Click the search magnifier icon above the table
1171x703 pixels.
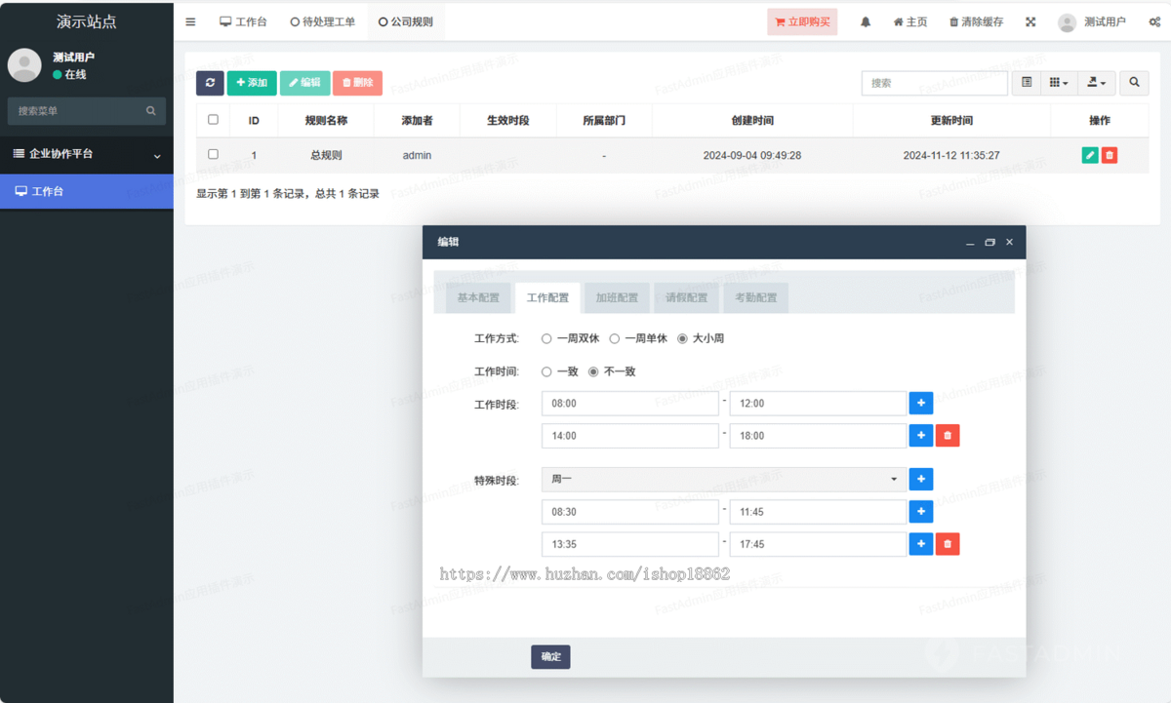click(1134, 83)
